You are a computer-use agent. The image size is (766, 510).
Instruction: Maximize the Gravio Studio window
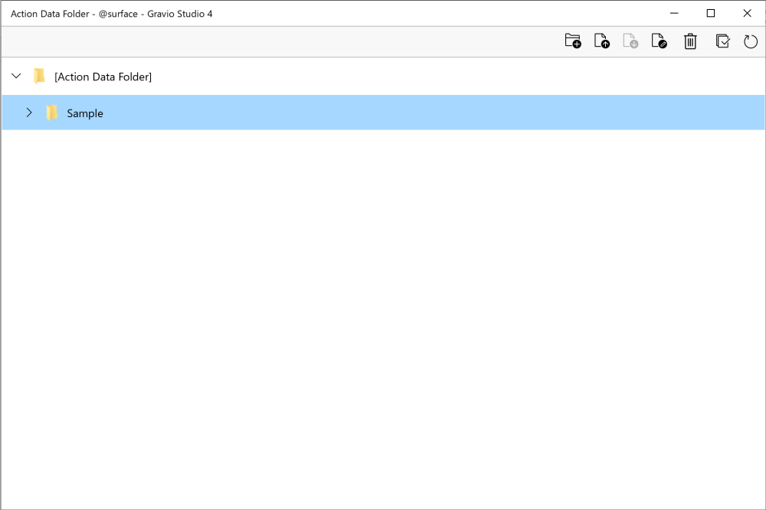click(x=710, y=13)
